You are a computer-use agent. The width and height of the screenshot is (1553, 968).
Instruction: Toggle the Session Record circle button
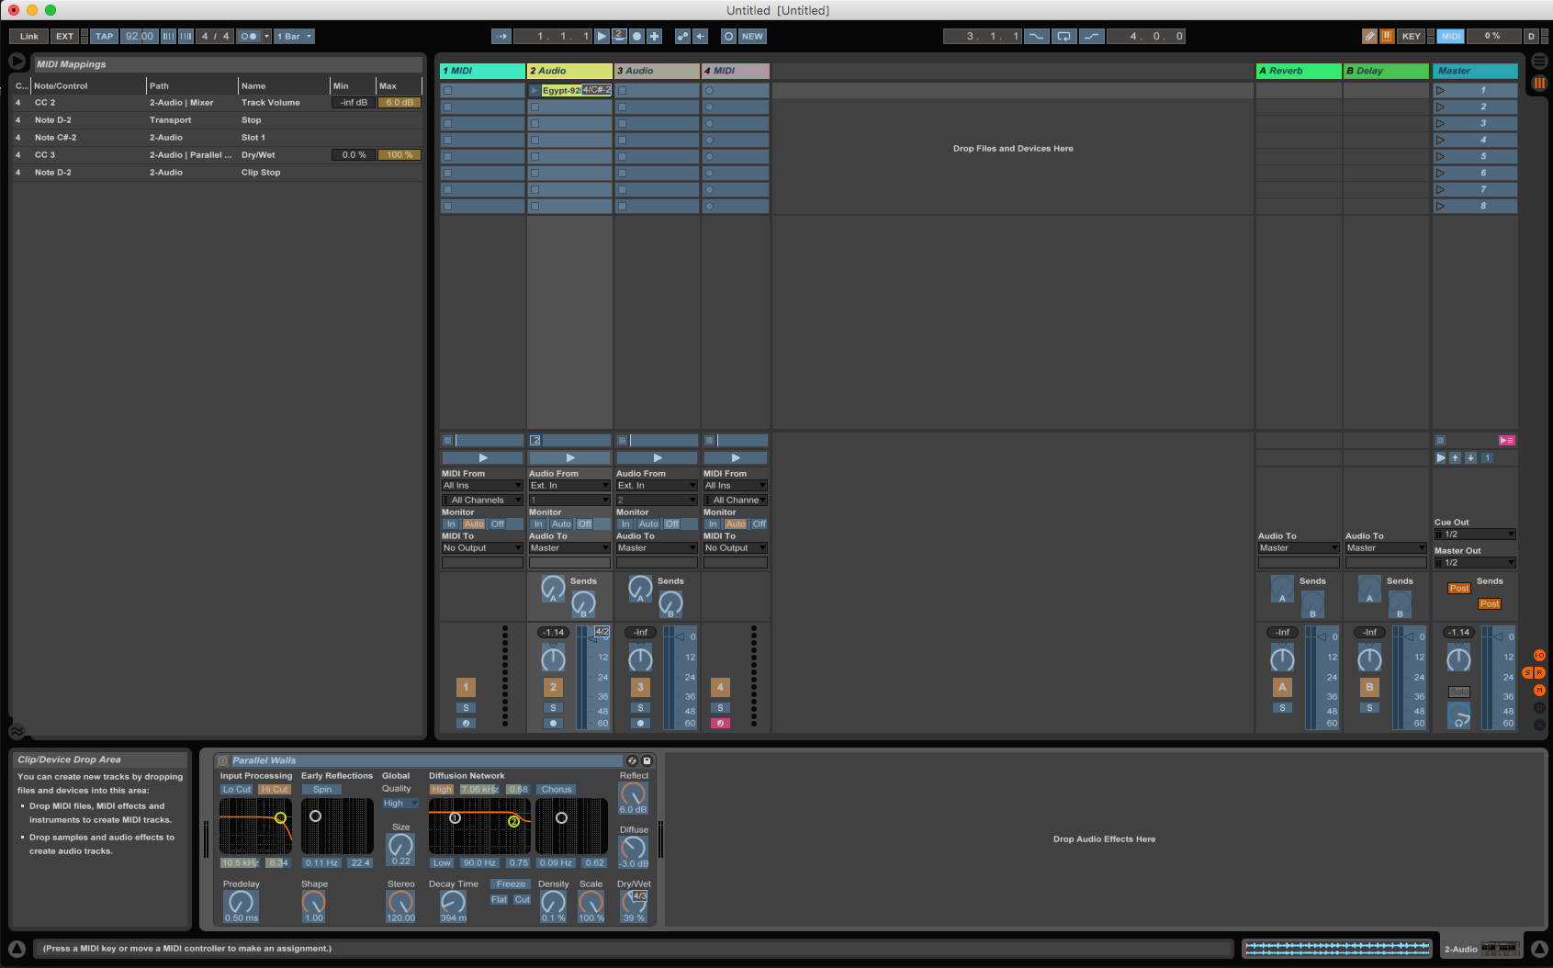728,36
